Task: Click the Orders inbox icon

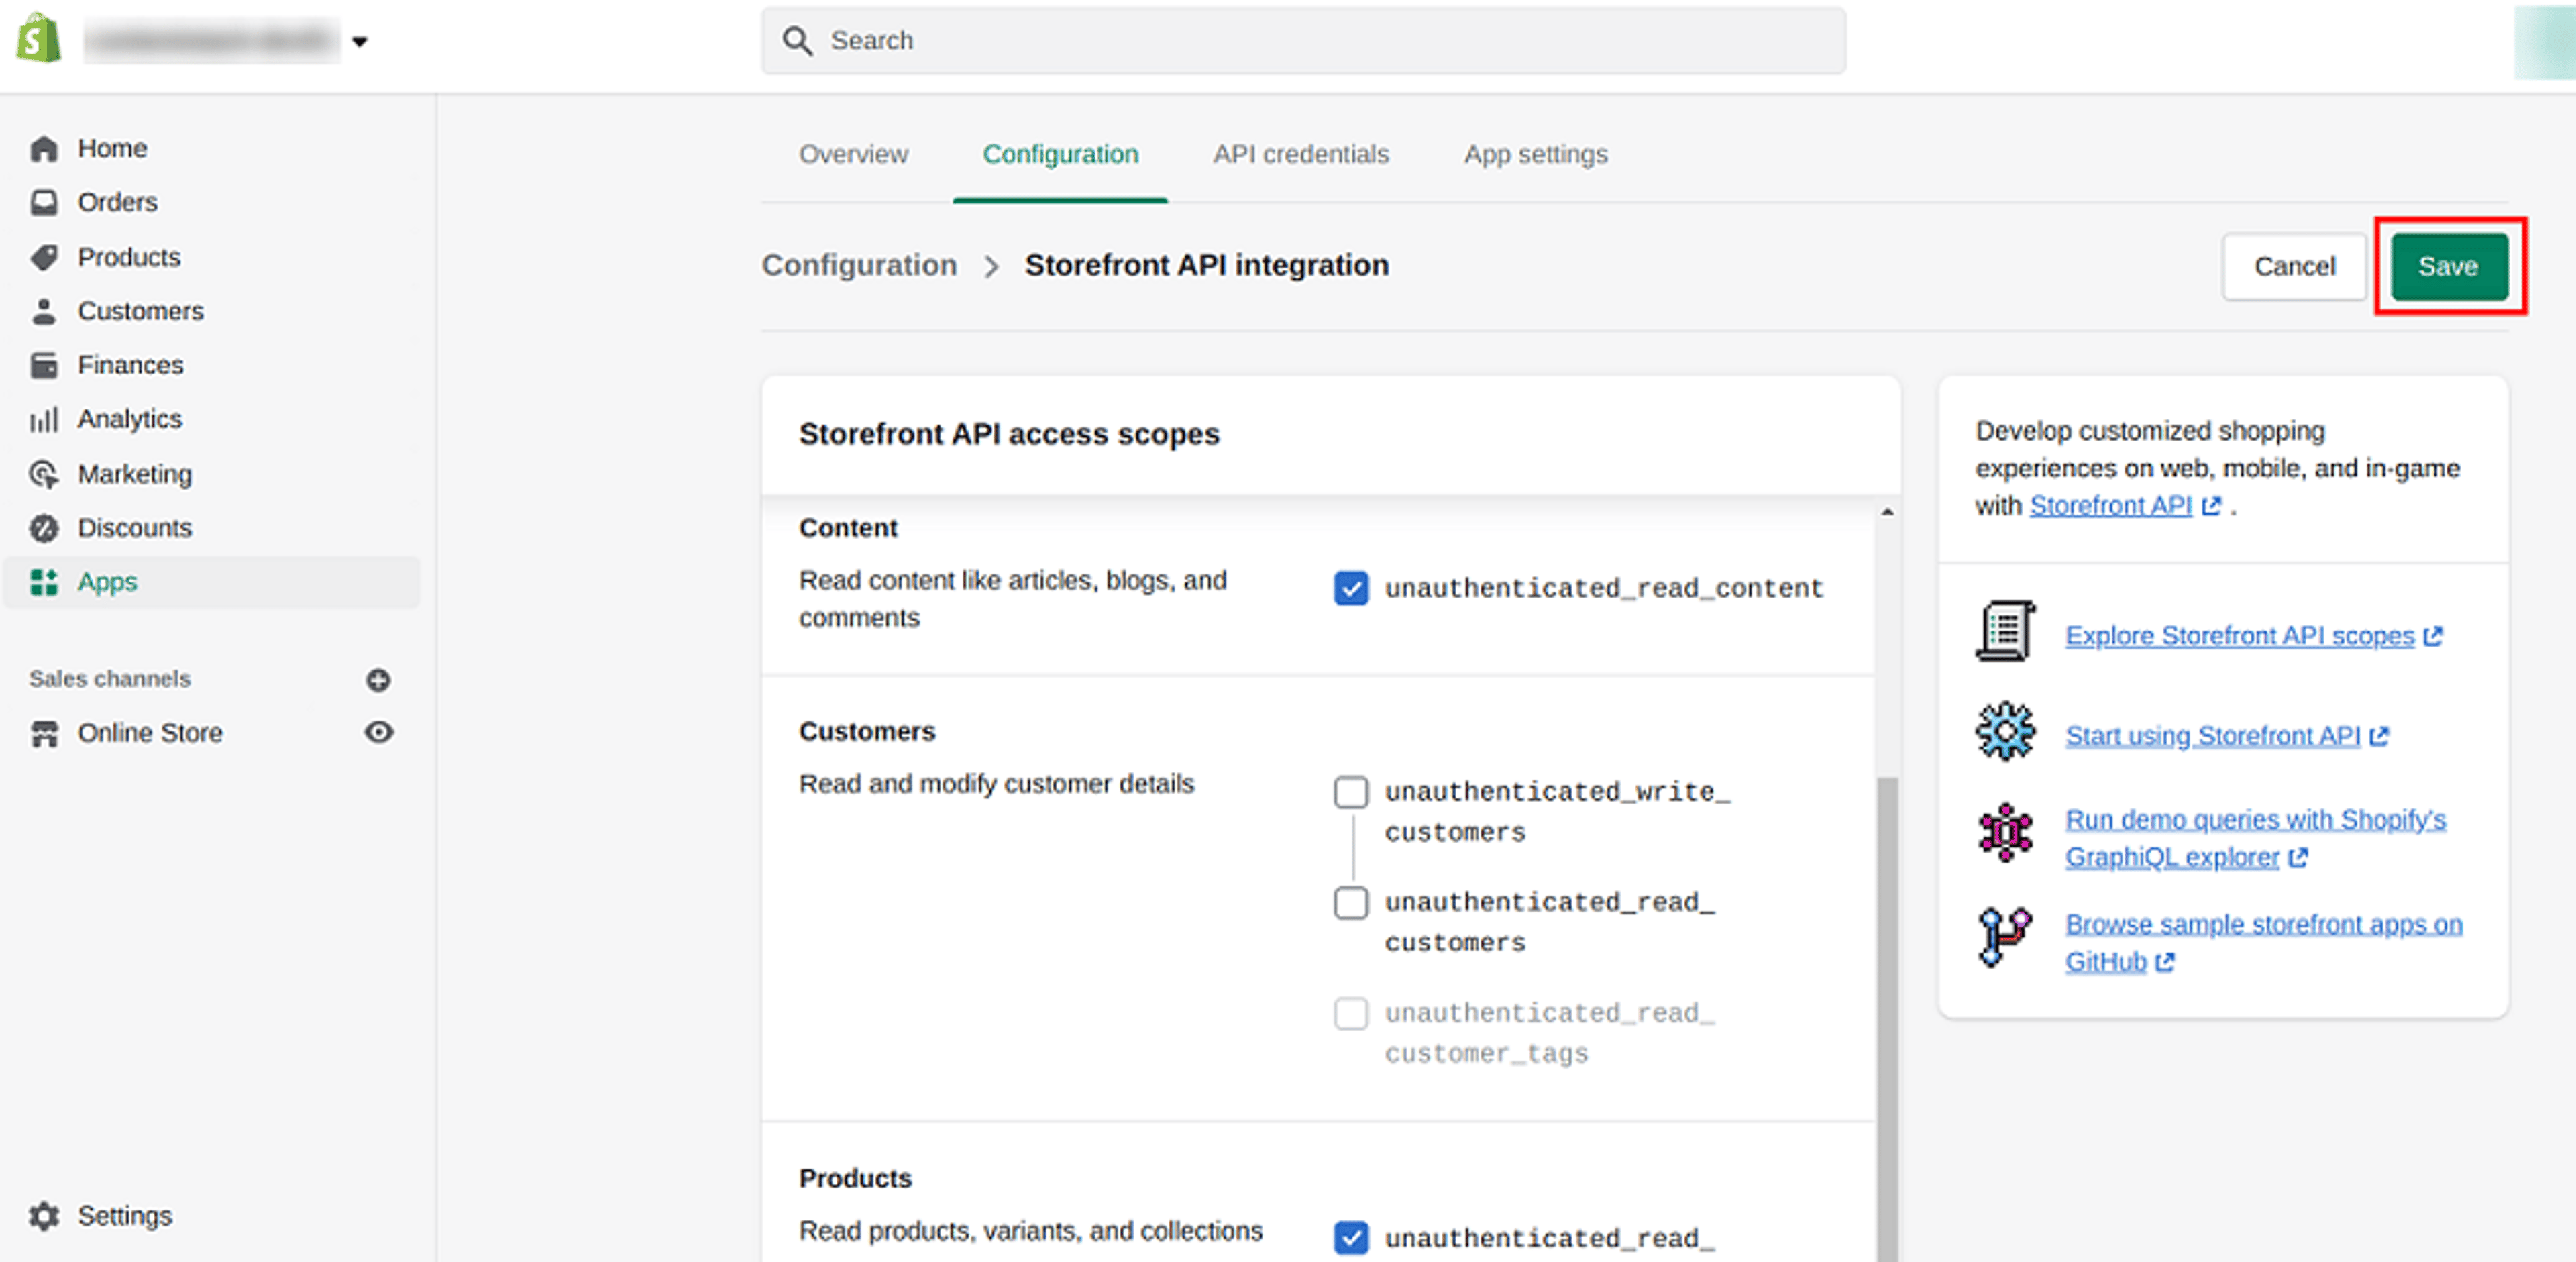Action: pos(44,203)
